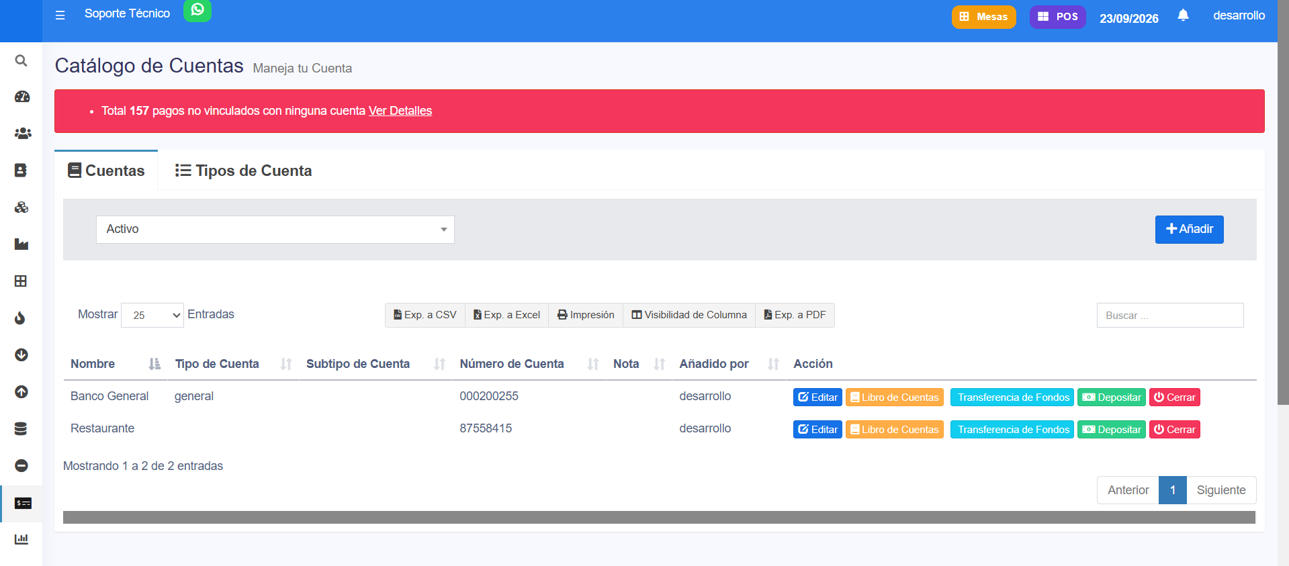Switch to the Tipos de Cuenta tab
This screenshot has height=566, width=1289.
243,171
